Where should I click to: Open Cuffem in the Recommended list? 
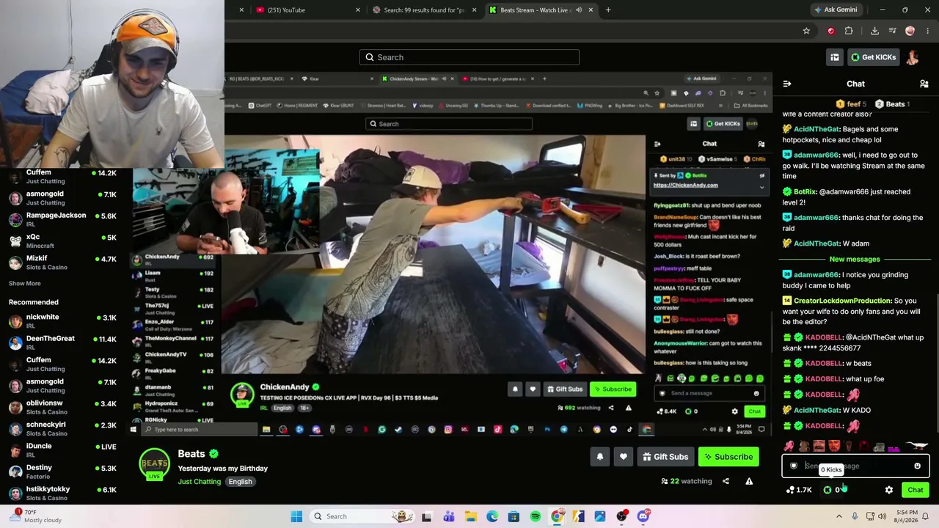pos(62,364)
